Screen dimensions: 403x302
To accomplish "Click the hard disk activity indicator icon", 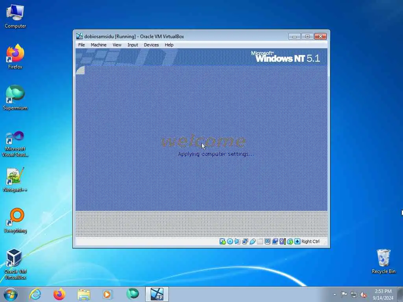I will [223, 241].
